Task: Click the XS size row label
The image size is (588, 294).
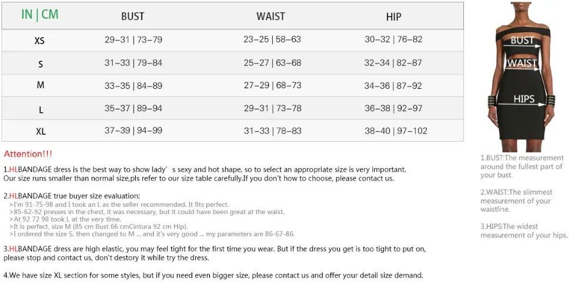Action: point(39,41)
